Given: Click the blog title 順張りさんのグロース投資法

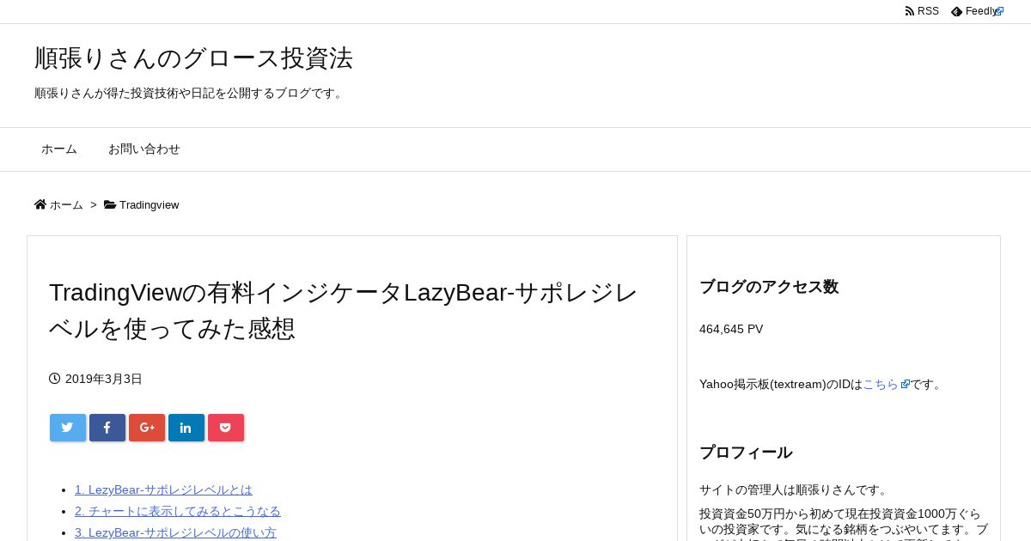Looking at the screenshot, I should 194,58.
